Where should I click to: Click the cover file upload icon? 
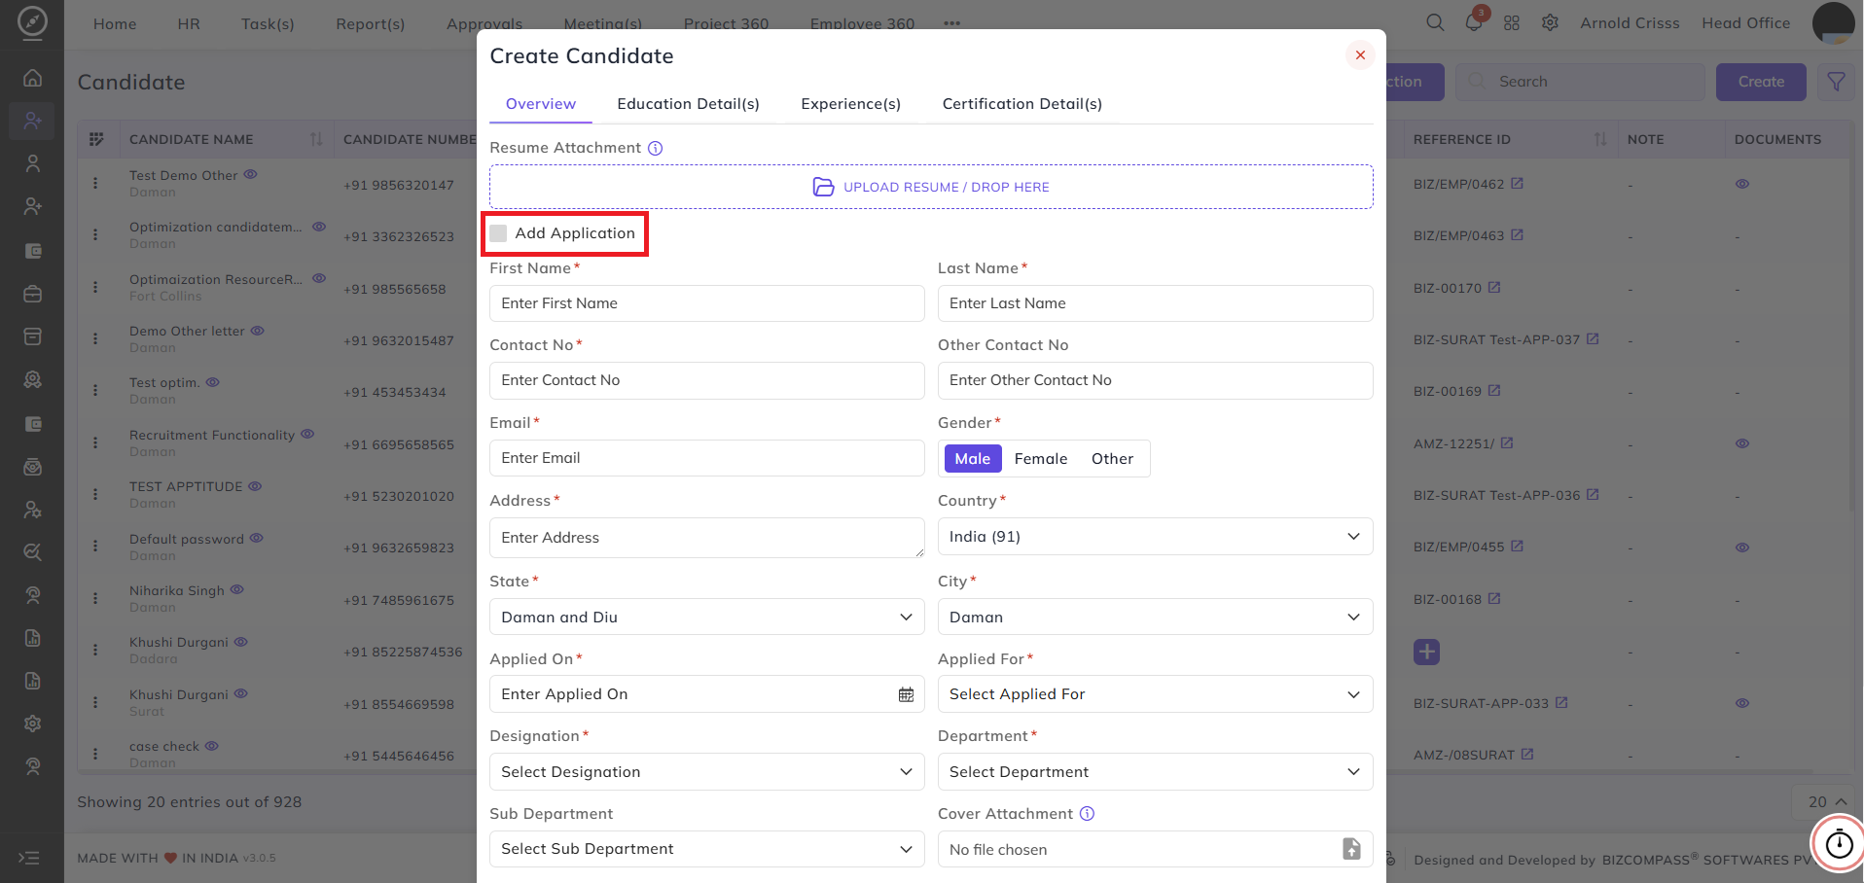point(1351,849)
